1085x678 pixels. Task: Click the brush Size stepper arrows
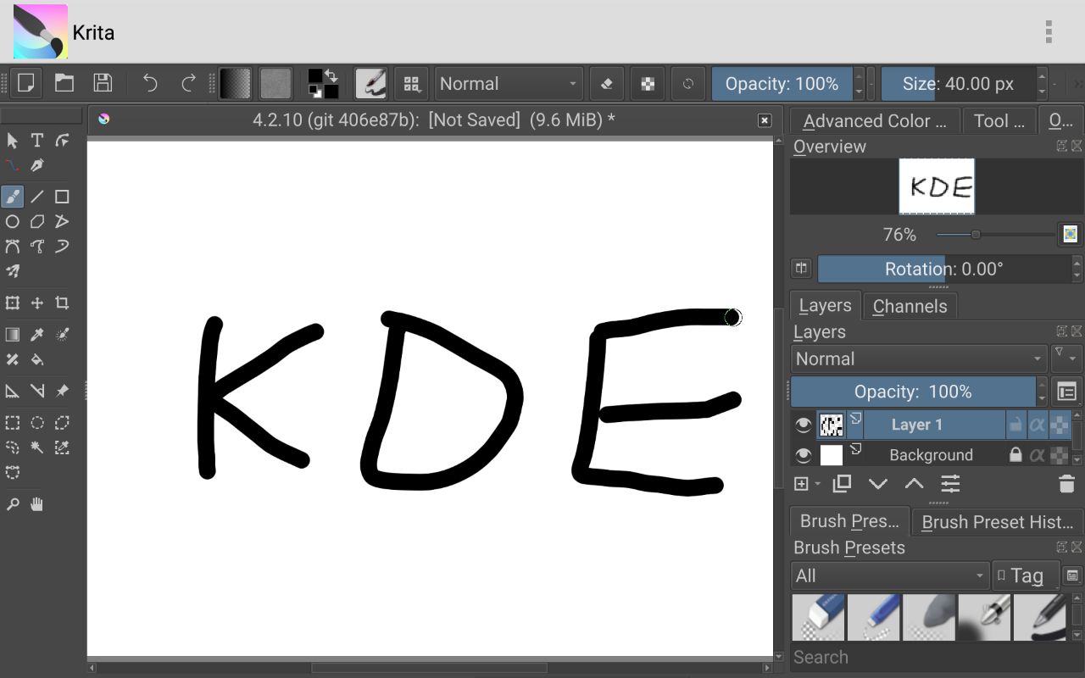[1042, 83]
